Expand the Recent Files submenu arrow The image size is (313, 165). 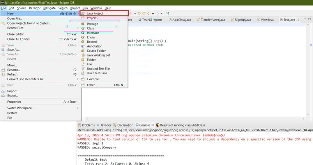pyautogui.click(x=78, y=28)
